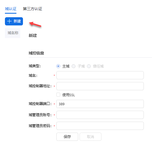Click the 域控信息 section heading
Screen dimensions: 152x146
click(x=36, y=53)
